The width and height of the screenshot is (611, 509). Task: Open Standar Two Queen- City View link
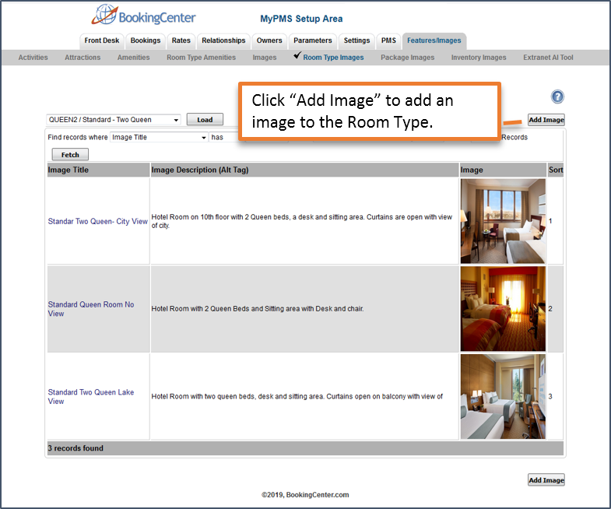click(97, 221)
